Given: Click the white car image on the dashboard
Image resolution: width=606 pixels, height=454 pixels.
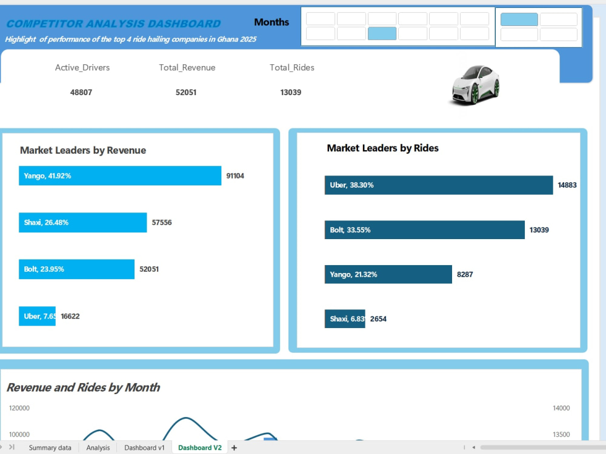Looking at the screenshot, I should point(475,85).
